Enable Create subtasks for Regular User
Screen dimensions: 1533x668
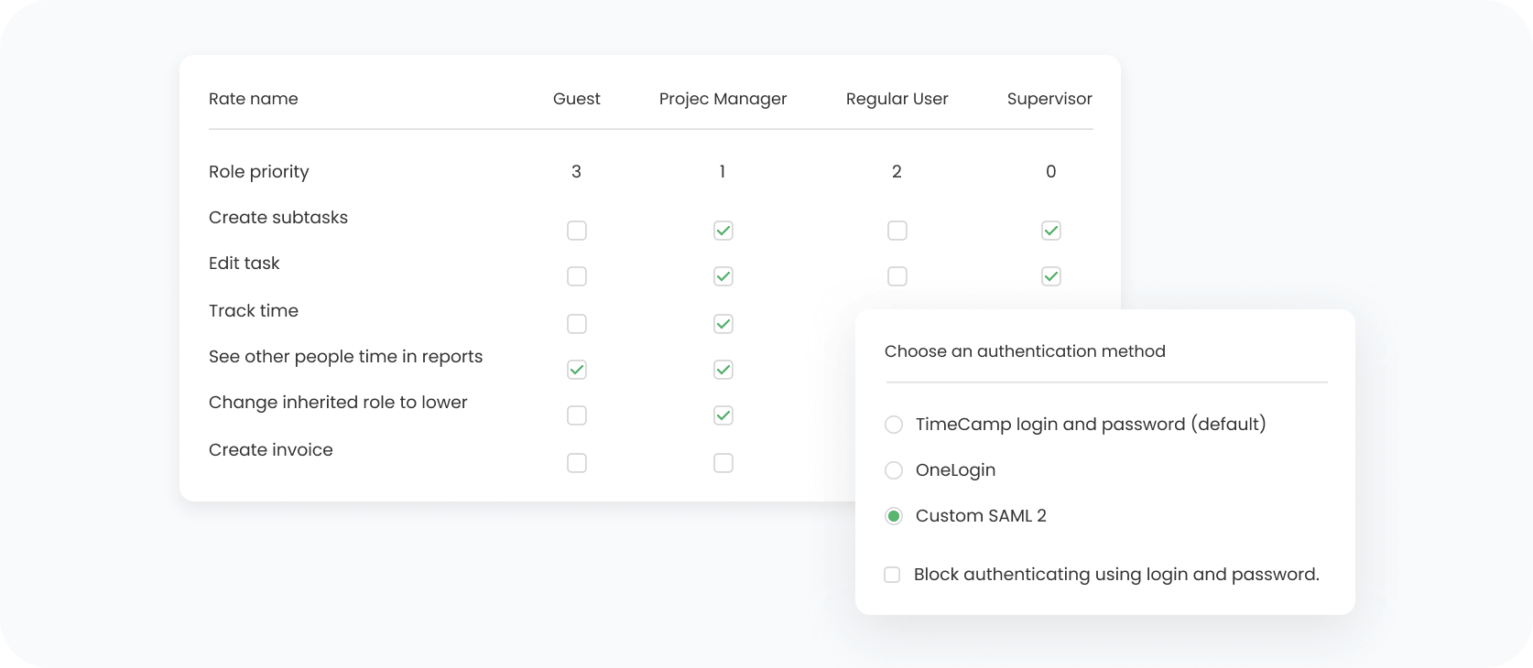tap(897, 231)
